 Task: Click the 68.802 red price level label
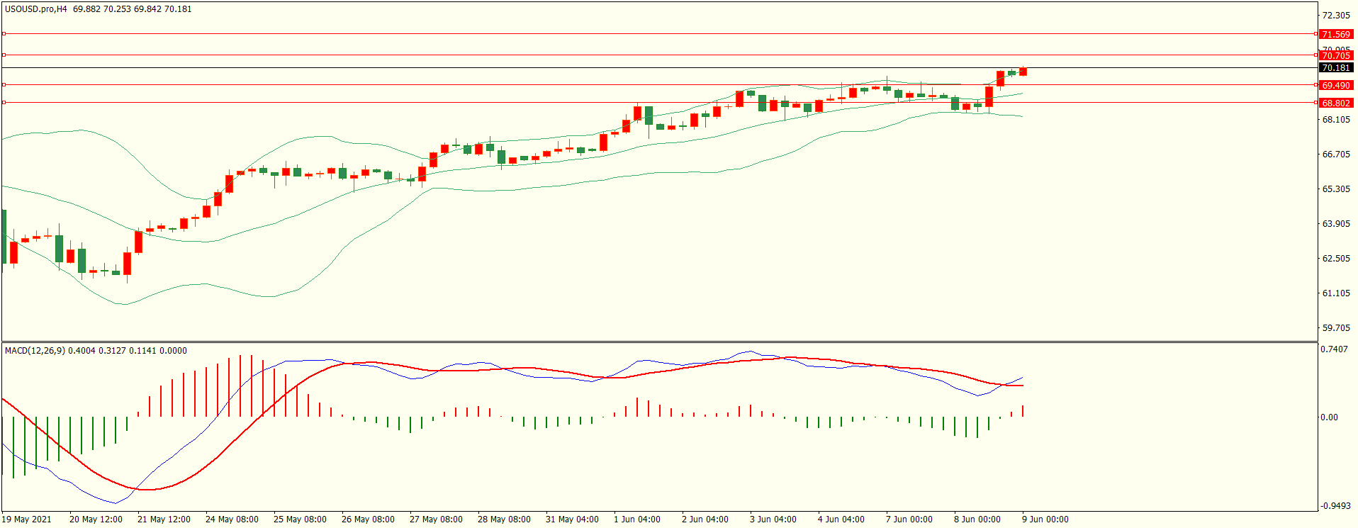(x=1335, y=103)
